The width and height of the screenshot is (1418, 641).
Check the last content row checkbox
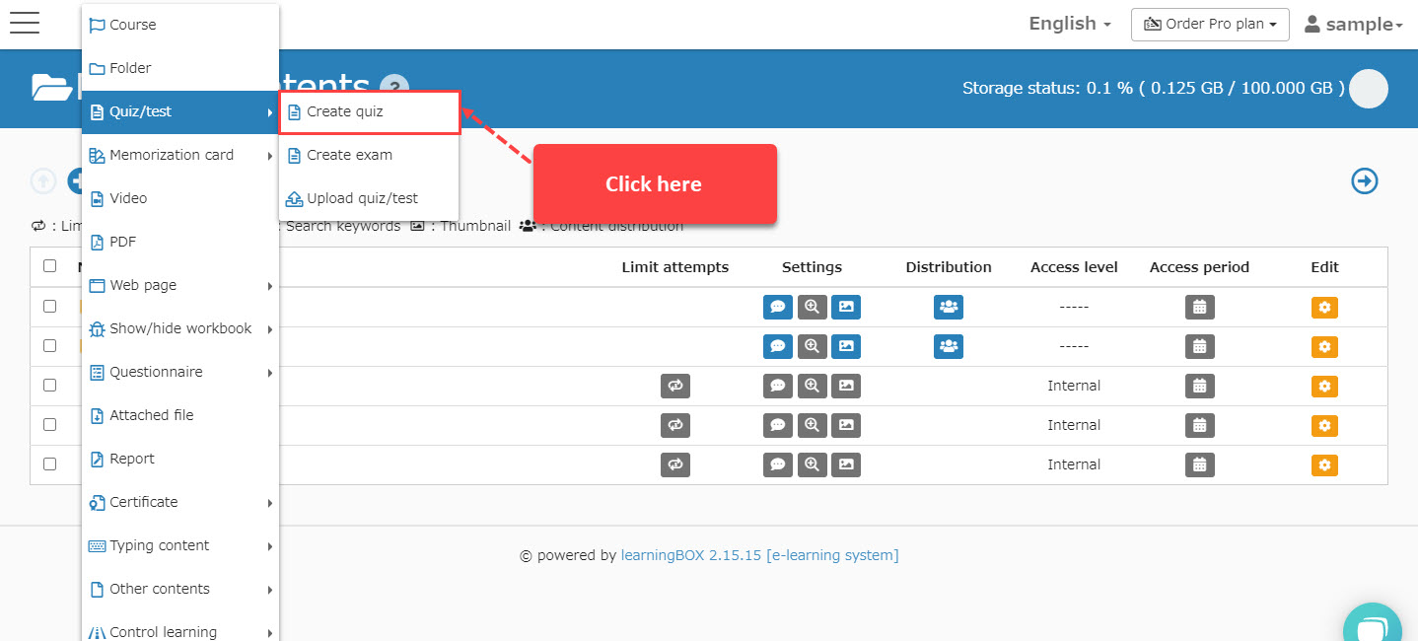click(x=50, y=464)
